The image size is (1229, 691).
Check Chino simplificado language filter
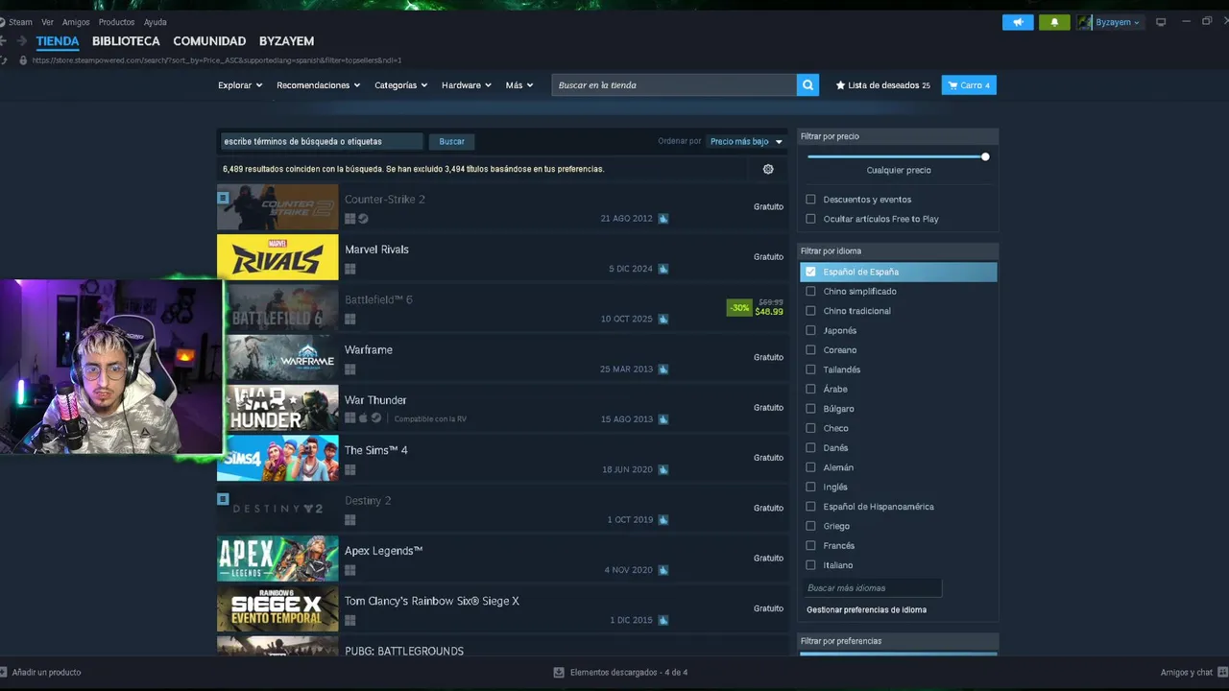811,292
